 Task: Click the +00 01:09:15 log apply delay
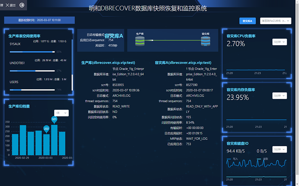point(194,134)
